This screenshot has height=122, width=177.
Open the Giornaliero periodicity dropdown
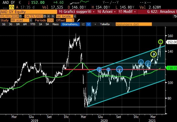[x=70, y=24]
